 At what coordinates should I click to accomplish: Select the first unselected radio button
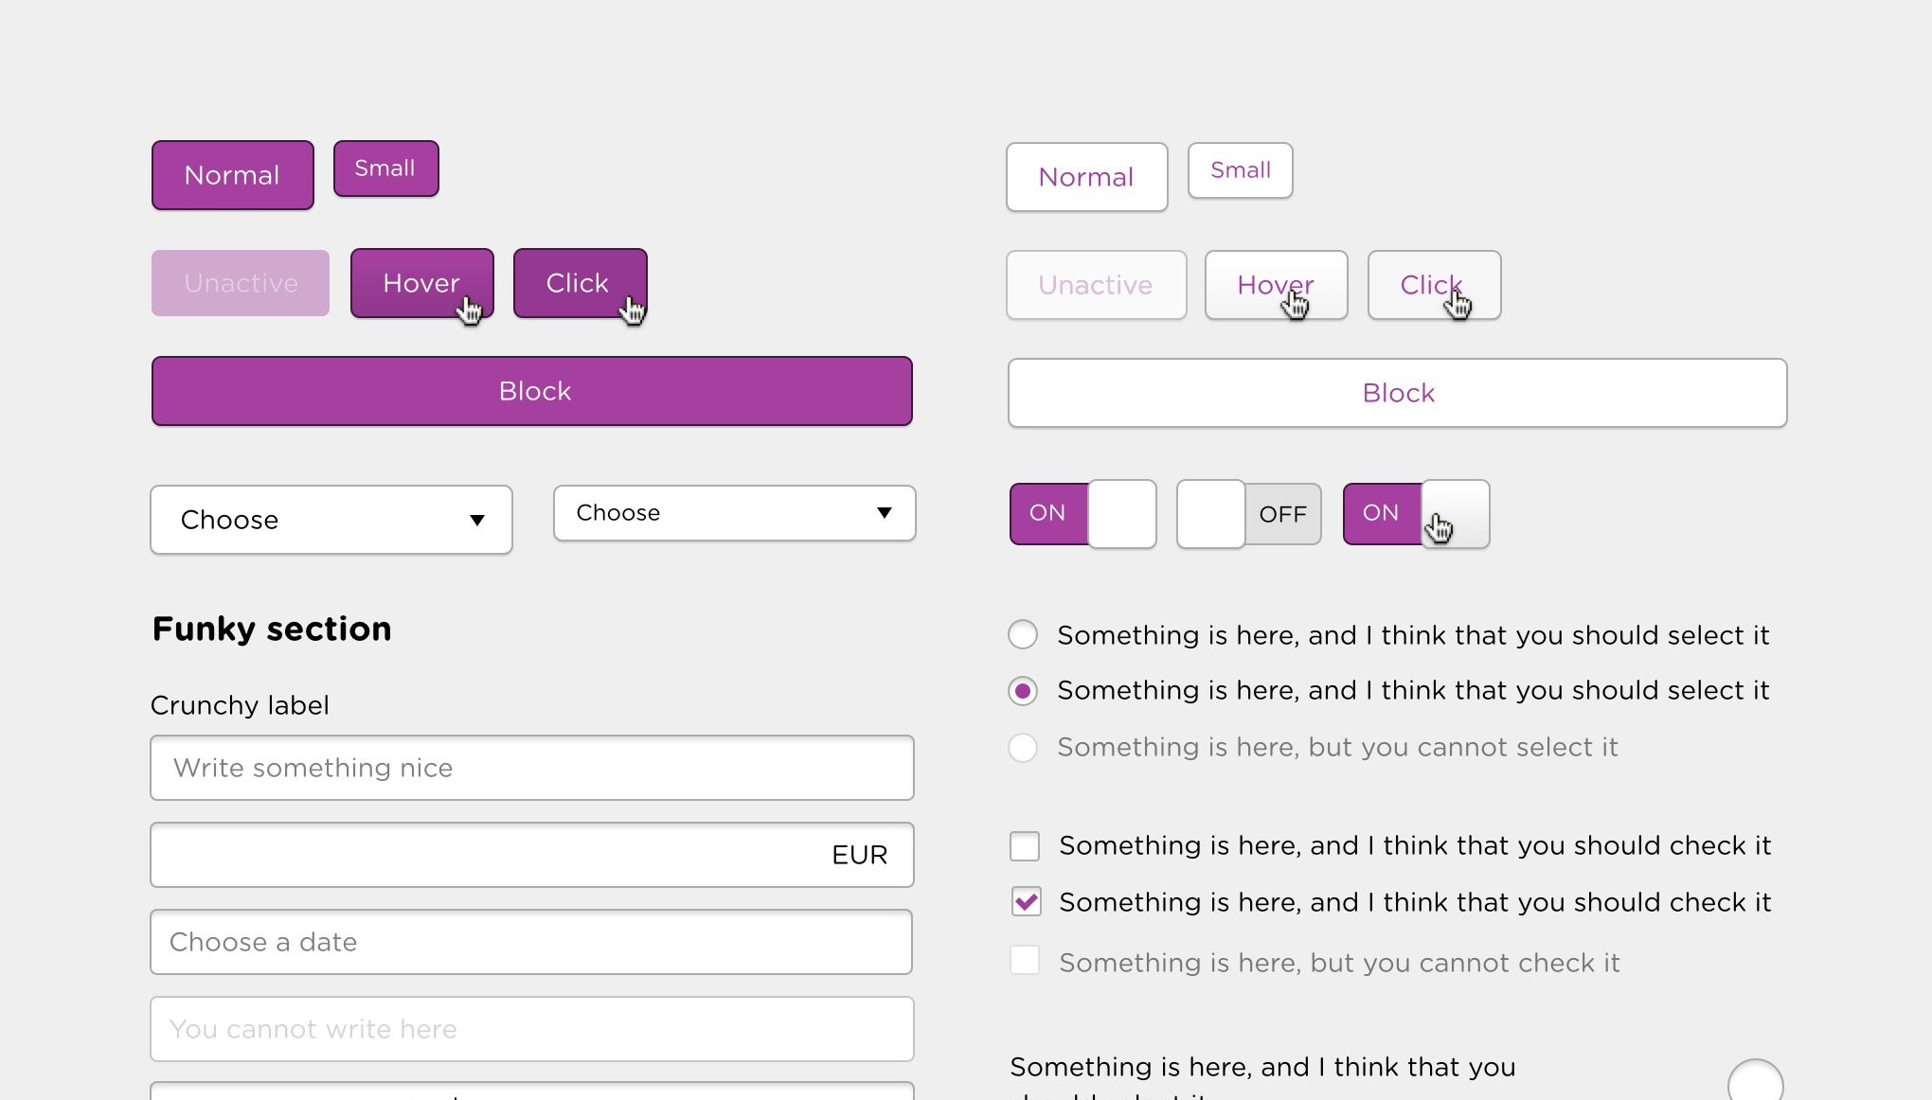coord(1023,634)
